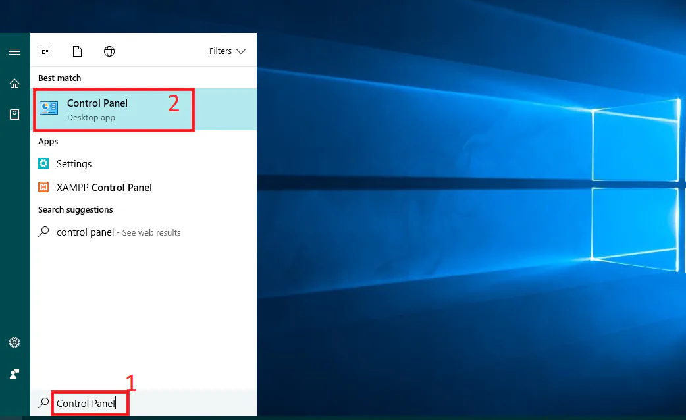Image resolution: width=686 pixels, height=420 pixels.
Task: Click the magnifier icon beside web suggestion
Action: point(43,232)
